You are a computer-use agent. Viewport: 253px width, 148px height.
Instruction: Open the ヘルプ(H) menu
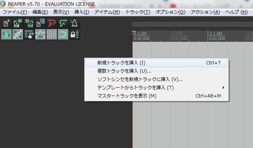(x=236, y=12)
